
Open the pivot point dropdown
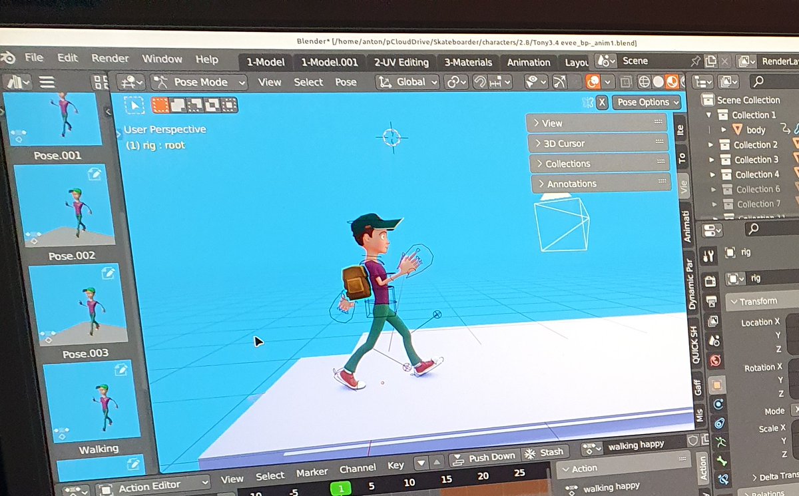tap(456, 82)
